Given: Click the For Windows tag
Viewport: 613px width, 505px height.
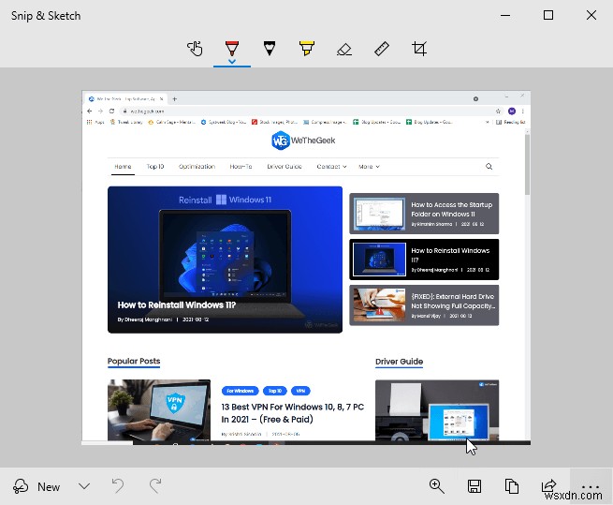Looking at the screenshot, I should click(x=240, y=391).
